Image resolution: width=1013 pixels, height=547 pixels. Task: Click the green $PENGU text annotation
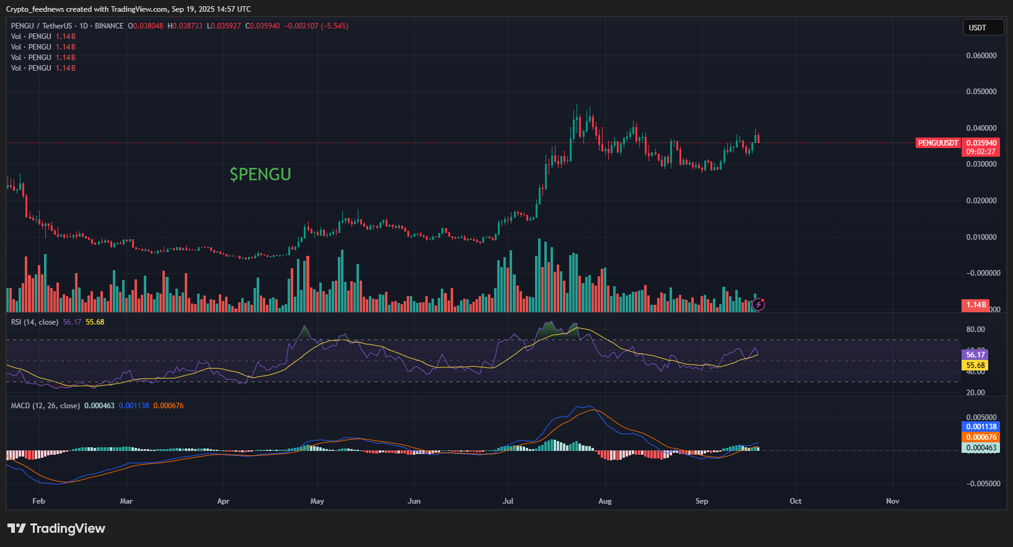click(260, 175)
